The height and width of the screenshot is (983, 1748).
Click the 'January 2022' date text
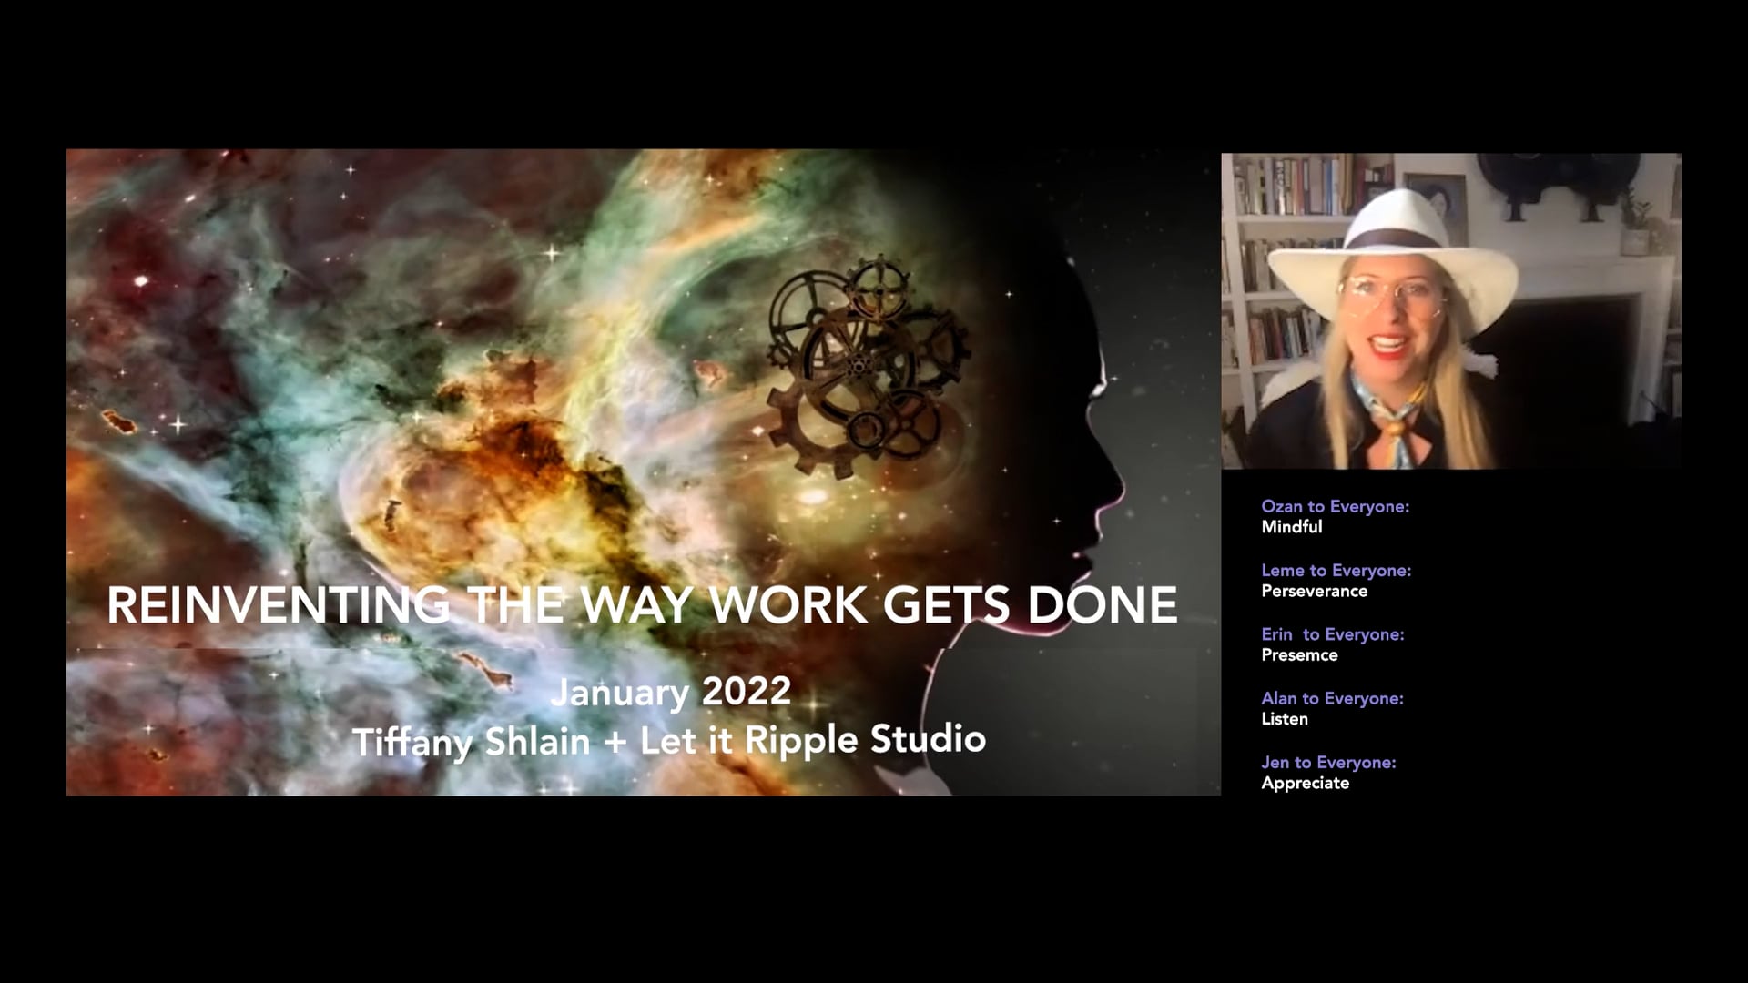pyautogui.click(x=671, y=692)
